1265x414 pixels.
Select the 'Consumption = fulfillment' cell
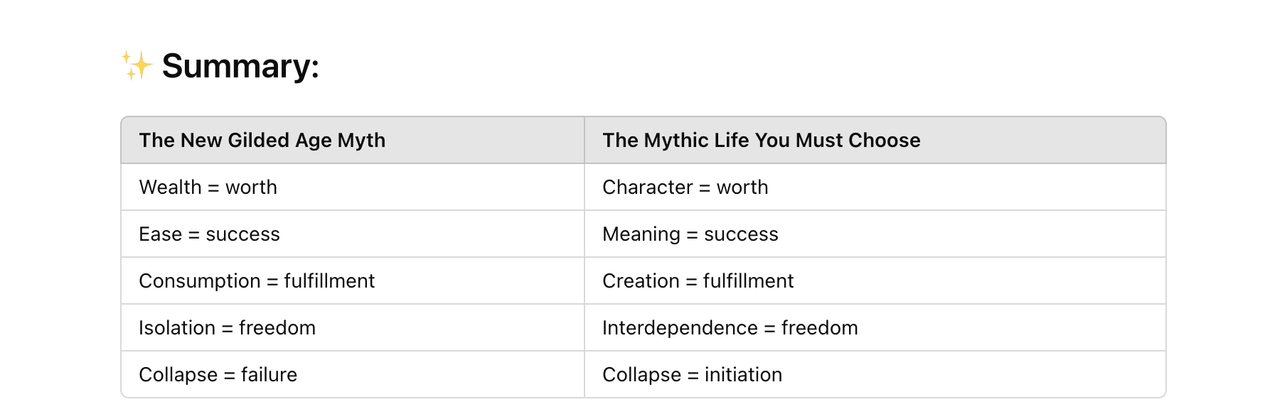click(353, 281)
